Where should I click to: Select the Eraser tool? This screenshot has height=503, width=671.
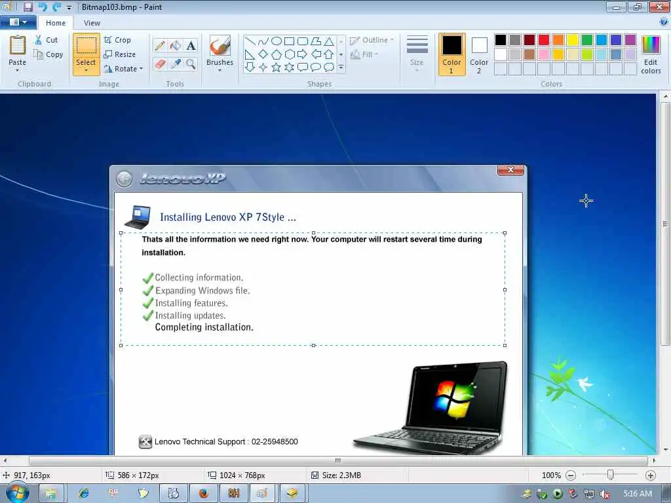(x=160, y=64)
